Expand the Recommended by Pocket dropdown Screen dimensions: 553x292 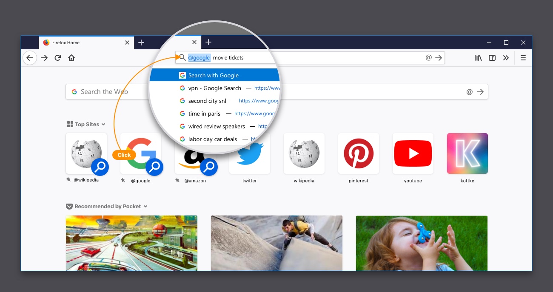[145, 207]
